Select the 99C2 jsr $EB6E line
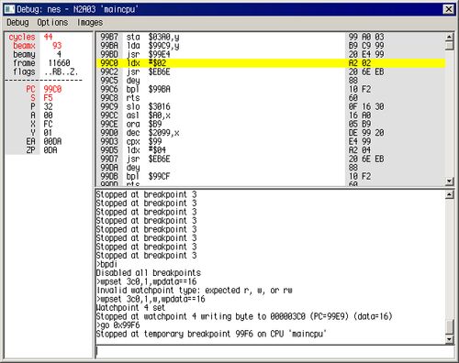 (x=271, y=71)
